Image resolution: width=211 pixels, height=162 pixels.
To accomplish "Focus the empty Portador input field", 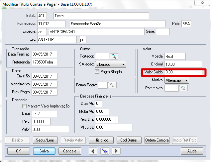I will tap(102, 56).
